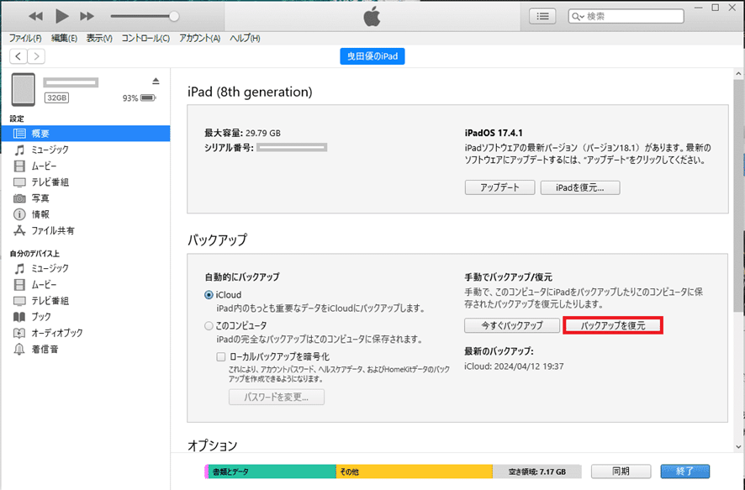The width and height of the screenshot is (745, 490).
Task: Click the バックアップを復元 button
Action: click(613, 326)
